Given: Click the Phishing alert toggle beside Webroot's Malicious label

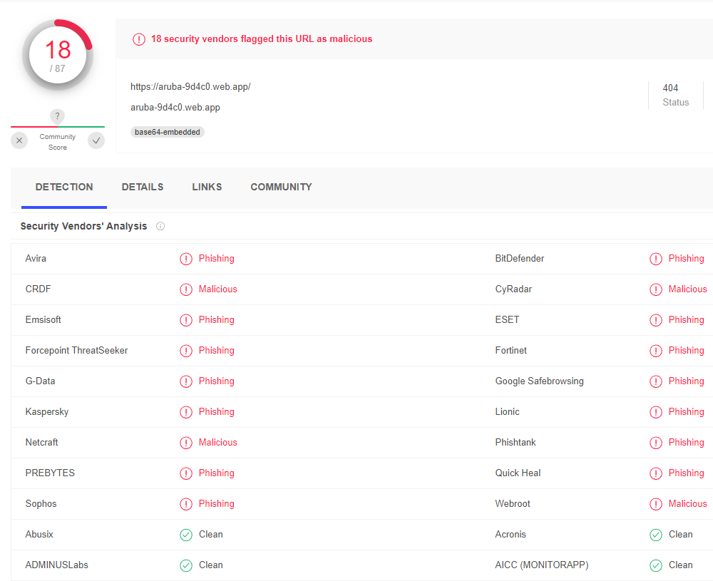Looking at the screenshot, I should [656, 503].
